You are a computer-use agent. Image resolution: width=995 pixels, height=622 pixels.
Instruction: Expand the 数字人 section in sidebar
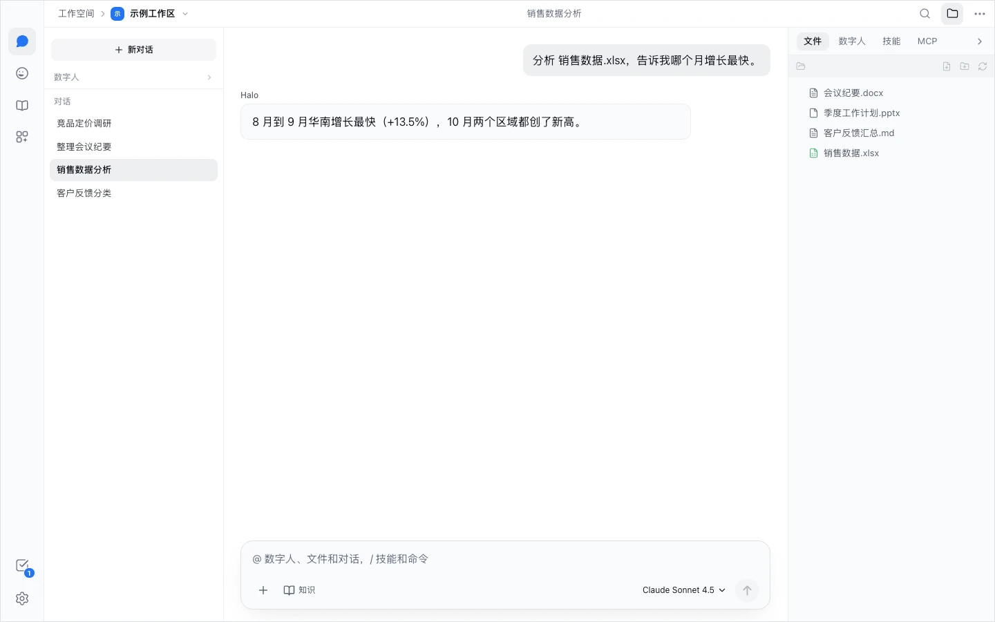(x=133, y=77)
